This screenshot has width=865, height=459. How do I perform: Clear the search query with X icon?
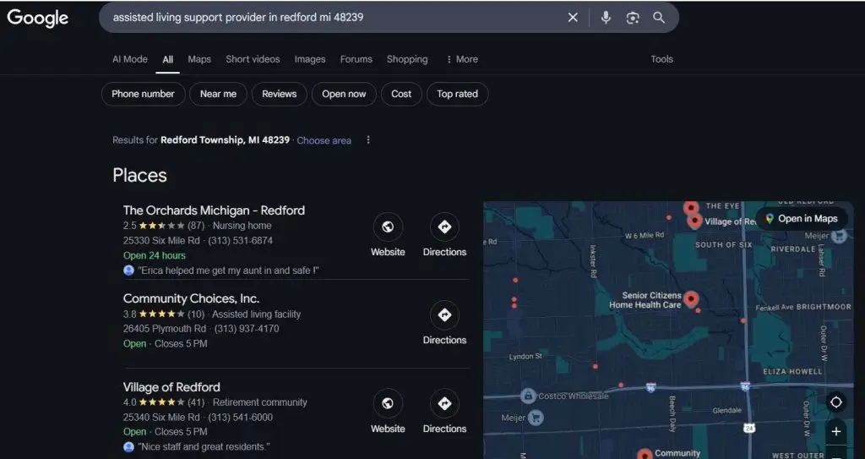click(573, 18)
